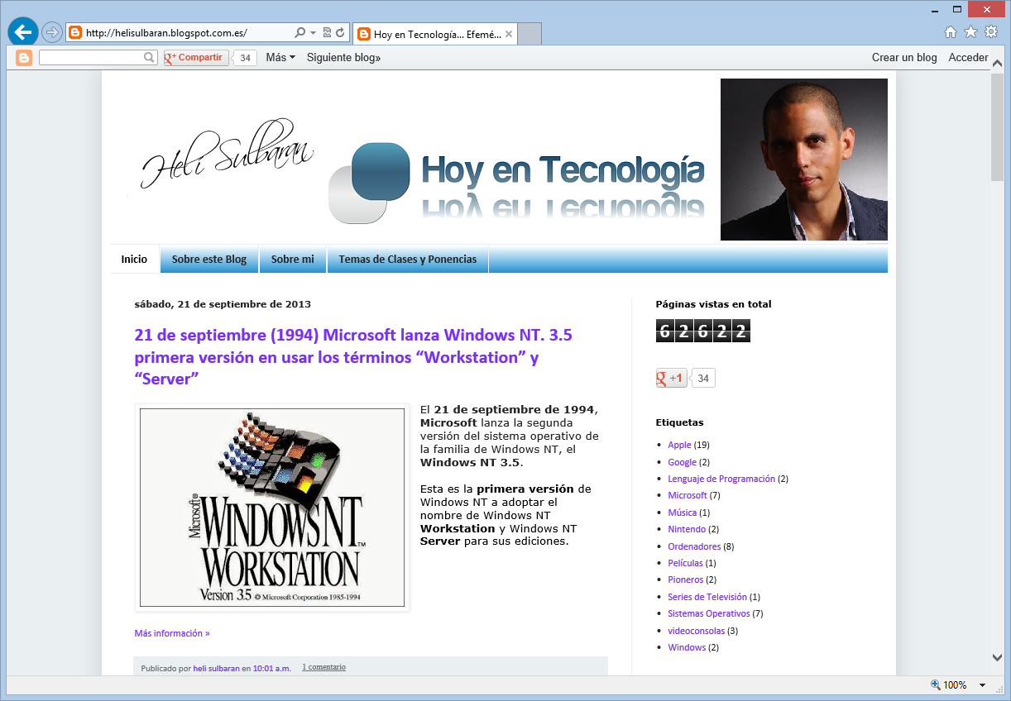Open the Google label link
Viewport: 1011px width, 701px height.
pyautogui.click(x=683, y=462)
